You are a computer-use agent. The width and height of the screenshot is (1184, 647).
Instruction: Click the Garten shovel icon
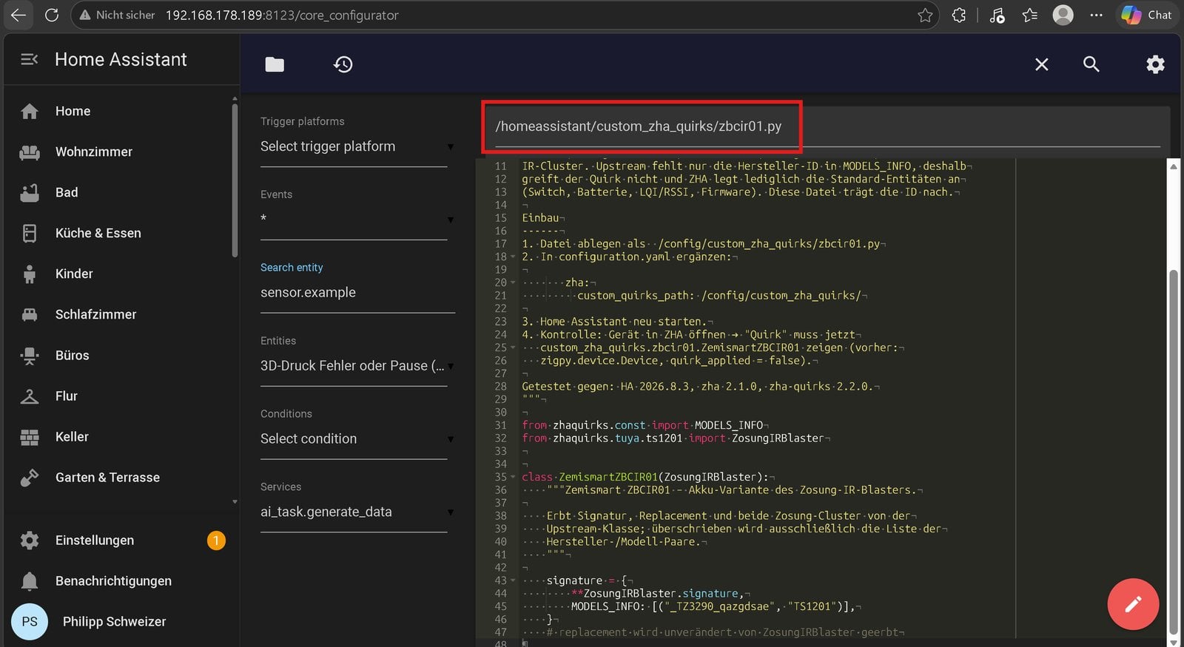[30, 478]
